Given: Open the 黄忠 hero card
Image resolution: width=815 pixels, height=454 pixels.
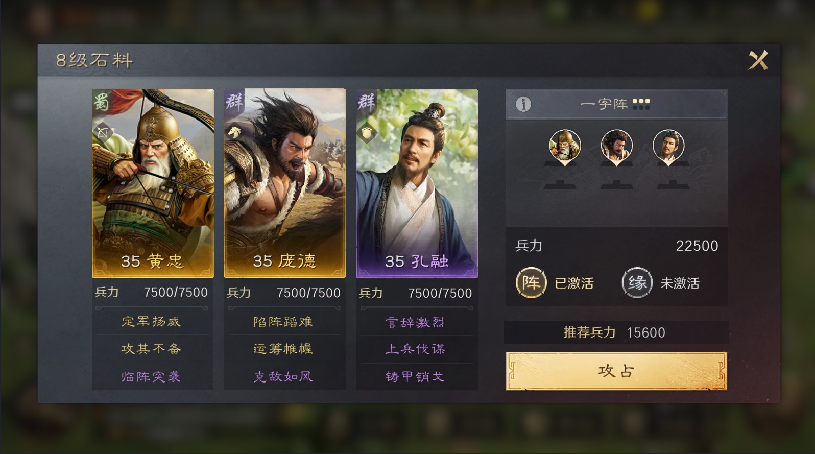Looking at the screenshot, I should click(153, 183).
